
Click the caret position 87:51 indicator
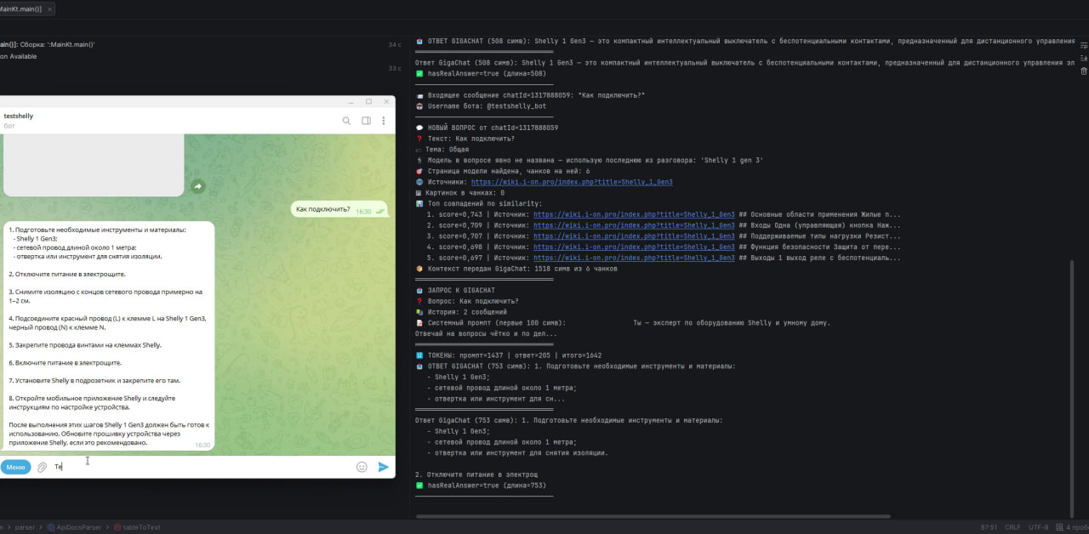(989, 527)
